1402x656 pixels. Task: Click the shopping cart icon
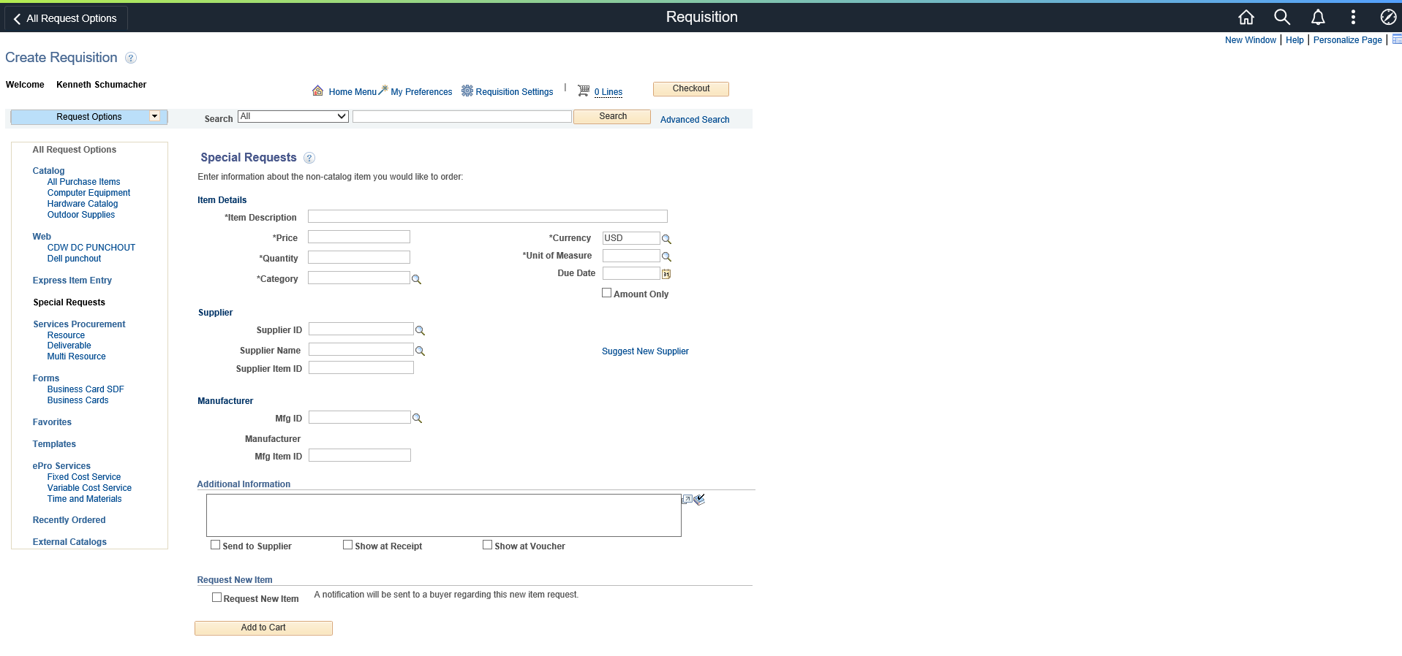pos(584,91)
